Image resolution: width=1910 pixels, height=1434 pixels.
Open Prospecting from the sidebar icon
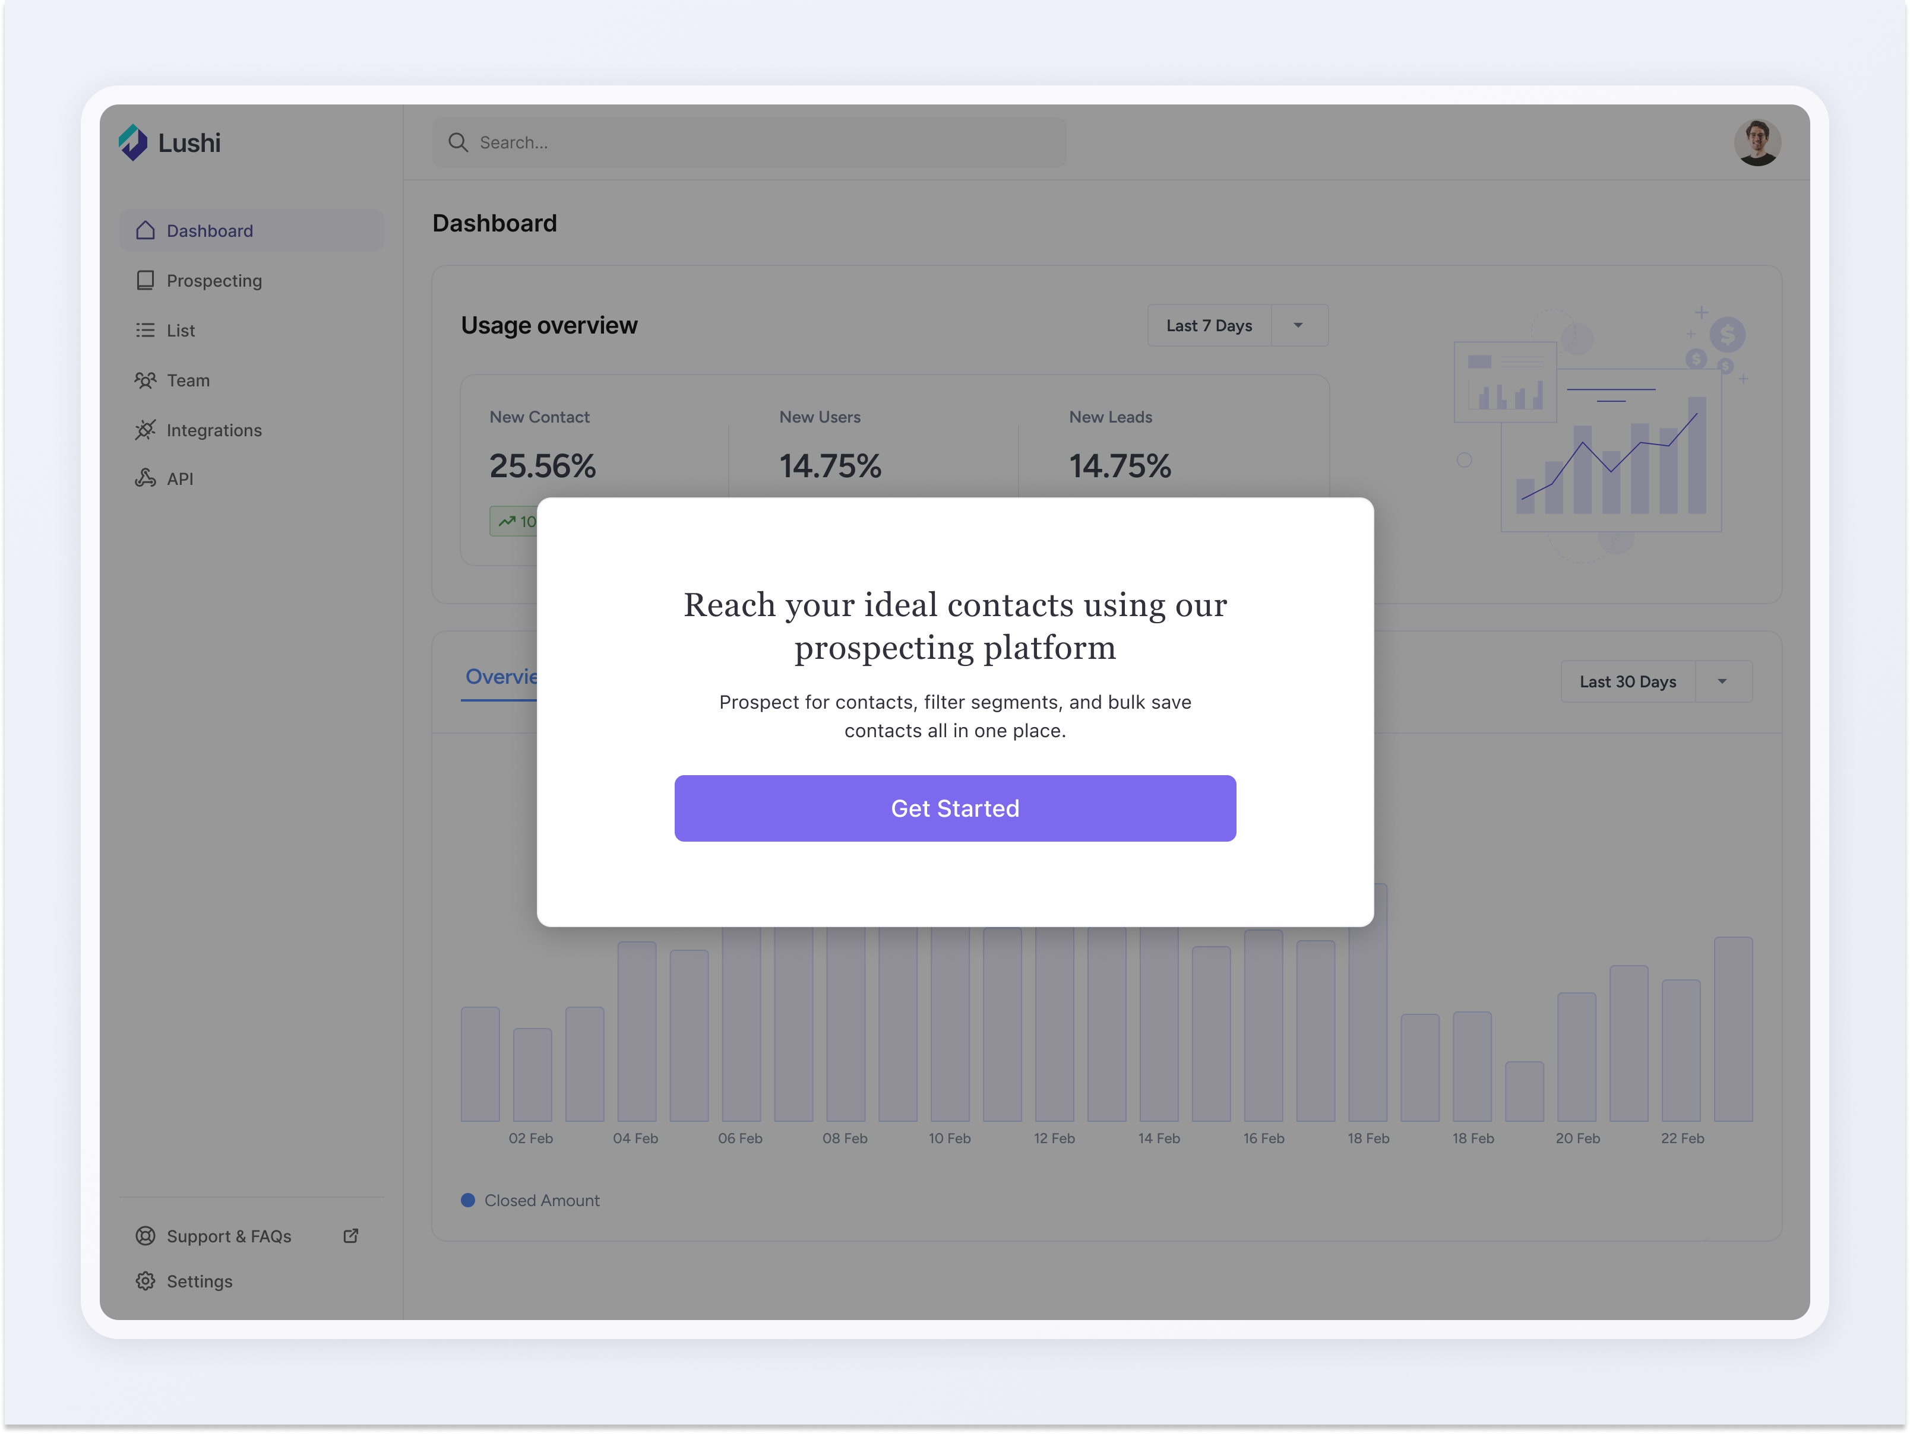tap(145, 280)
